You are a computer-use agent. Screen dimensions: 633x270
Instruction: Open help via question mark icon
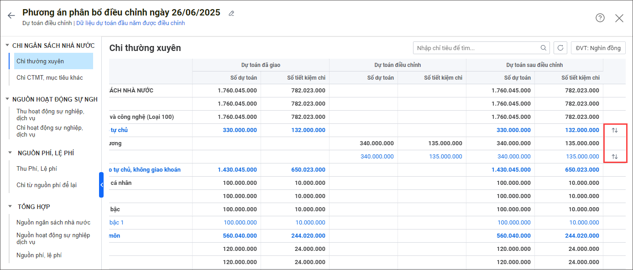(600, 18)
